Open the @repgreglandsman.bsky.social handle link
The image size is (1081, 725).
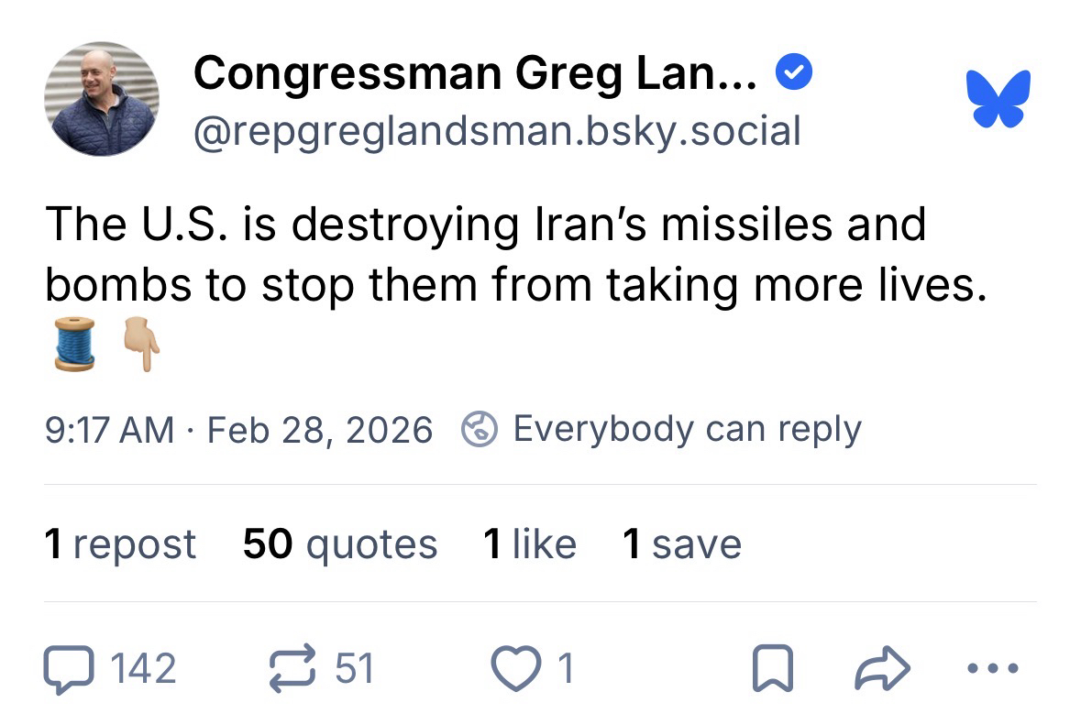click(x=497, y=131)
